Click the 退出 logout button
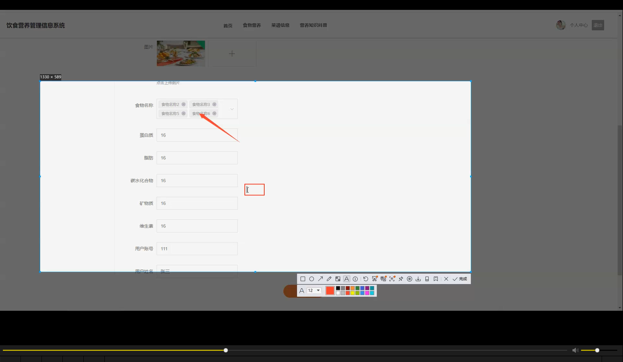Screen dimensions: 623x362 coord(598,25)
